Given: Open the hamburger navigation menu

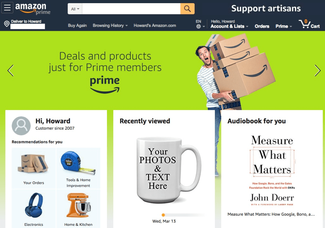Looking at the screenshot, I should (7, 8).
